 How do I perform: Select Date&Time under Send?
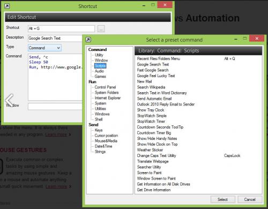pos(103,146)
